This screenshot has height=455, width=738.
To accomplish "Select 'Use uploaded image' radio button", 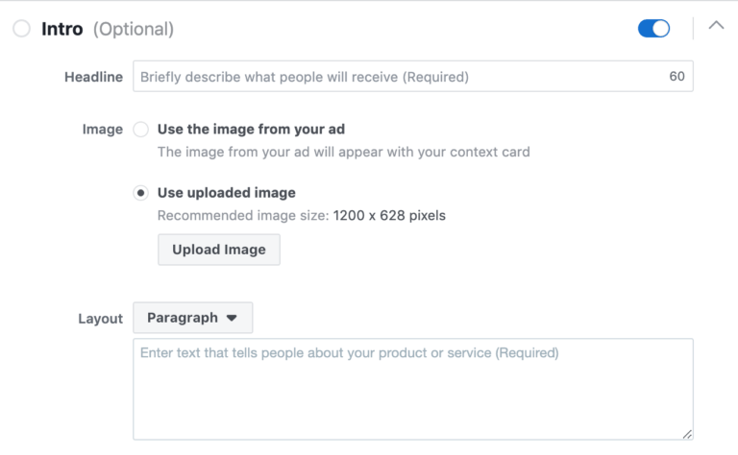I will (x=141, y=193).
